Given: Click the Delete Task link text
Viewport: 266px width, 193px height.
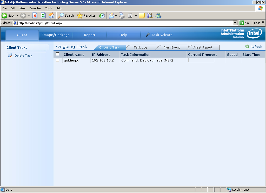Looking at the screenshot, I should tap(23, 56).
